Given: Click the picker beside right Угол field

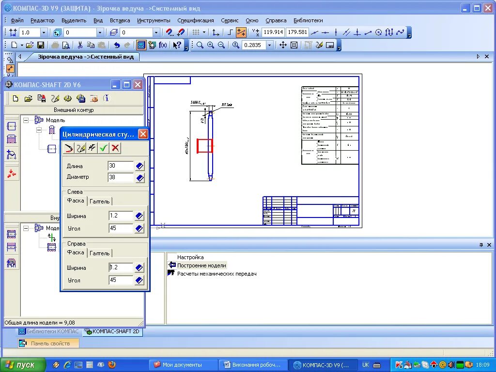Looking at the screenshot, I should [139, 280].
